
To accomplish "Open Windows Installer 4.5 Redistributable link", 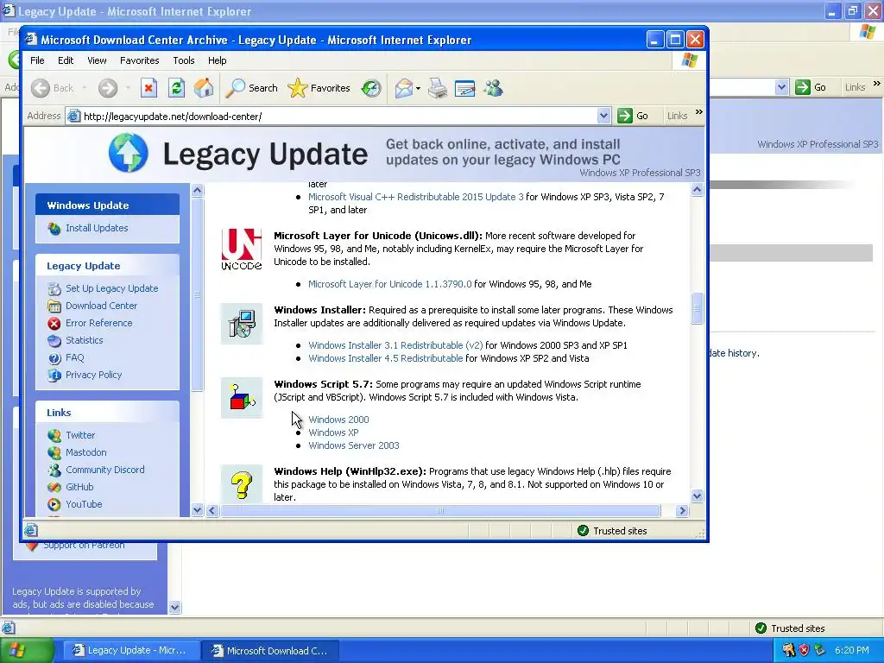I will click(386, 358).
